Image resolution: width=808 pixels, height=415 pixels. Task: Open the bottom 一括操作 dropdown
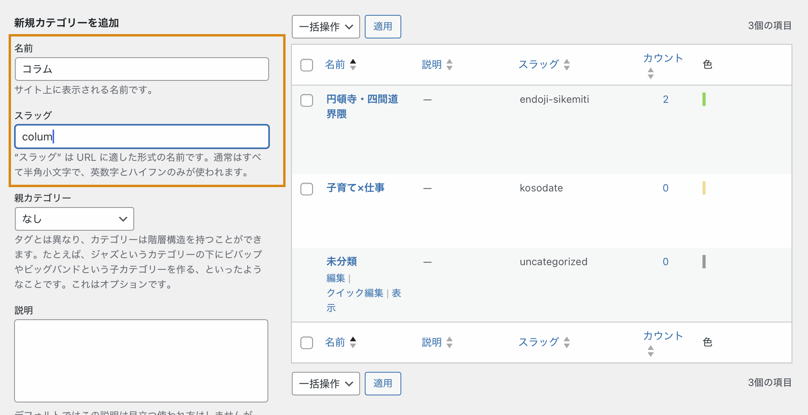[x=326, y=384]
